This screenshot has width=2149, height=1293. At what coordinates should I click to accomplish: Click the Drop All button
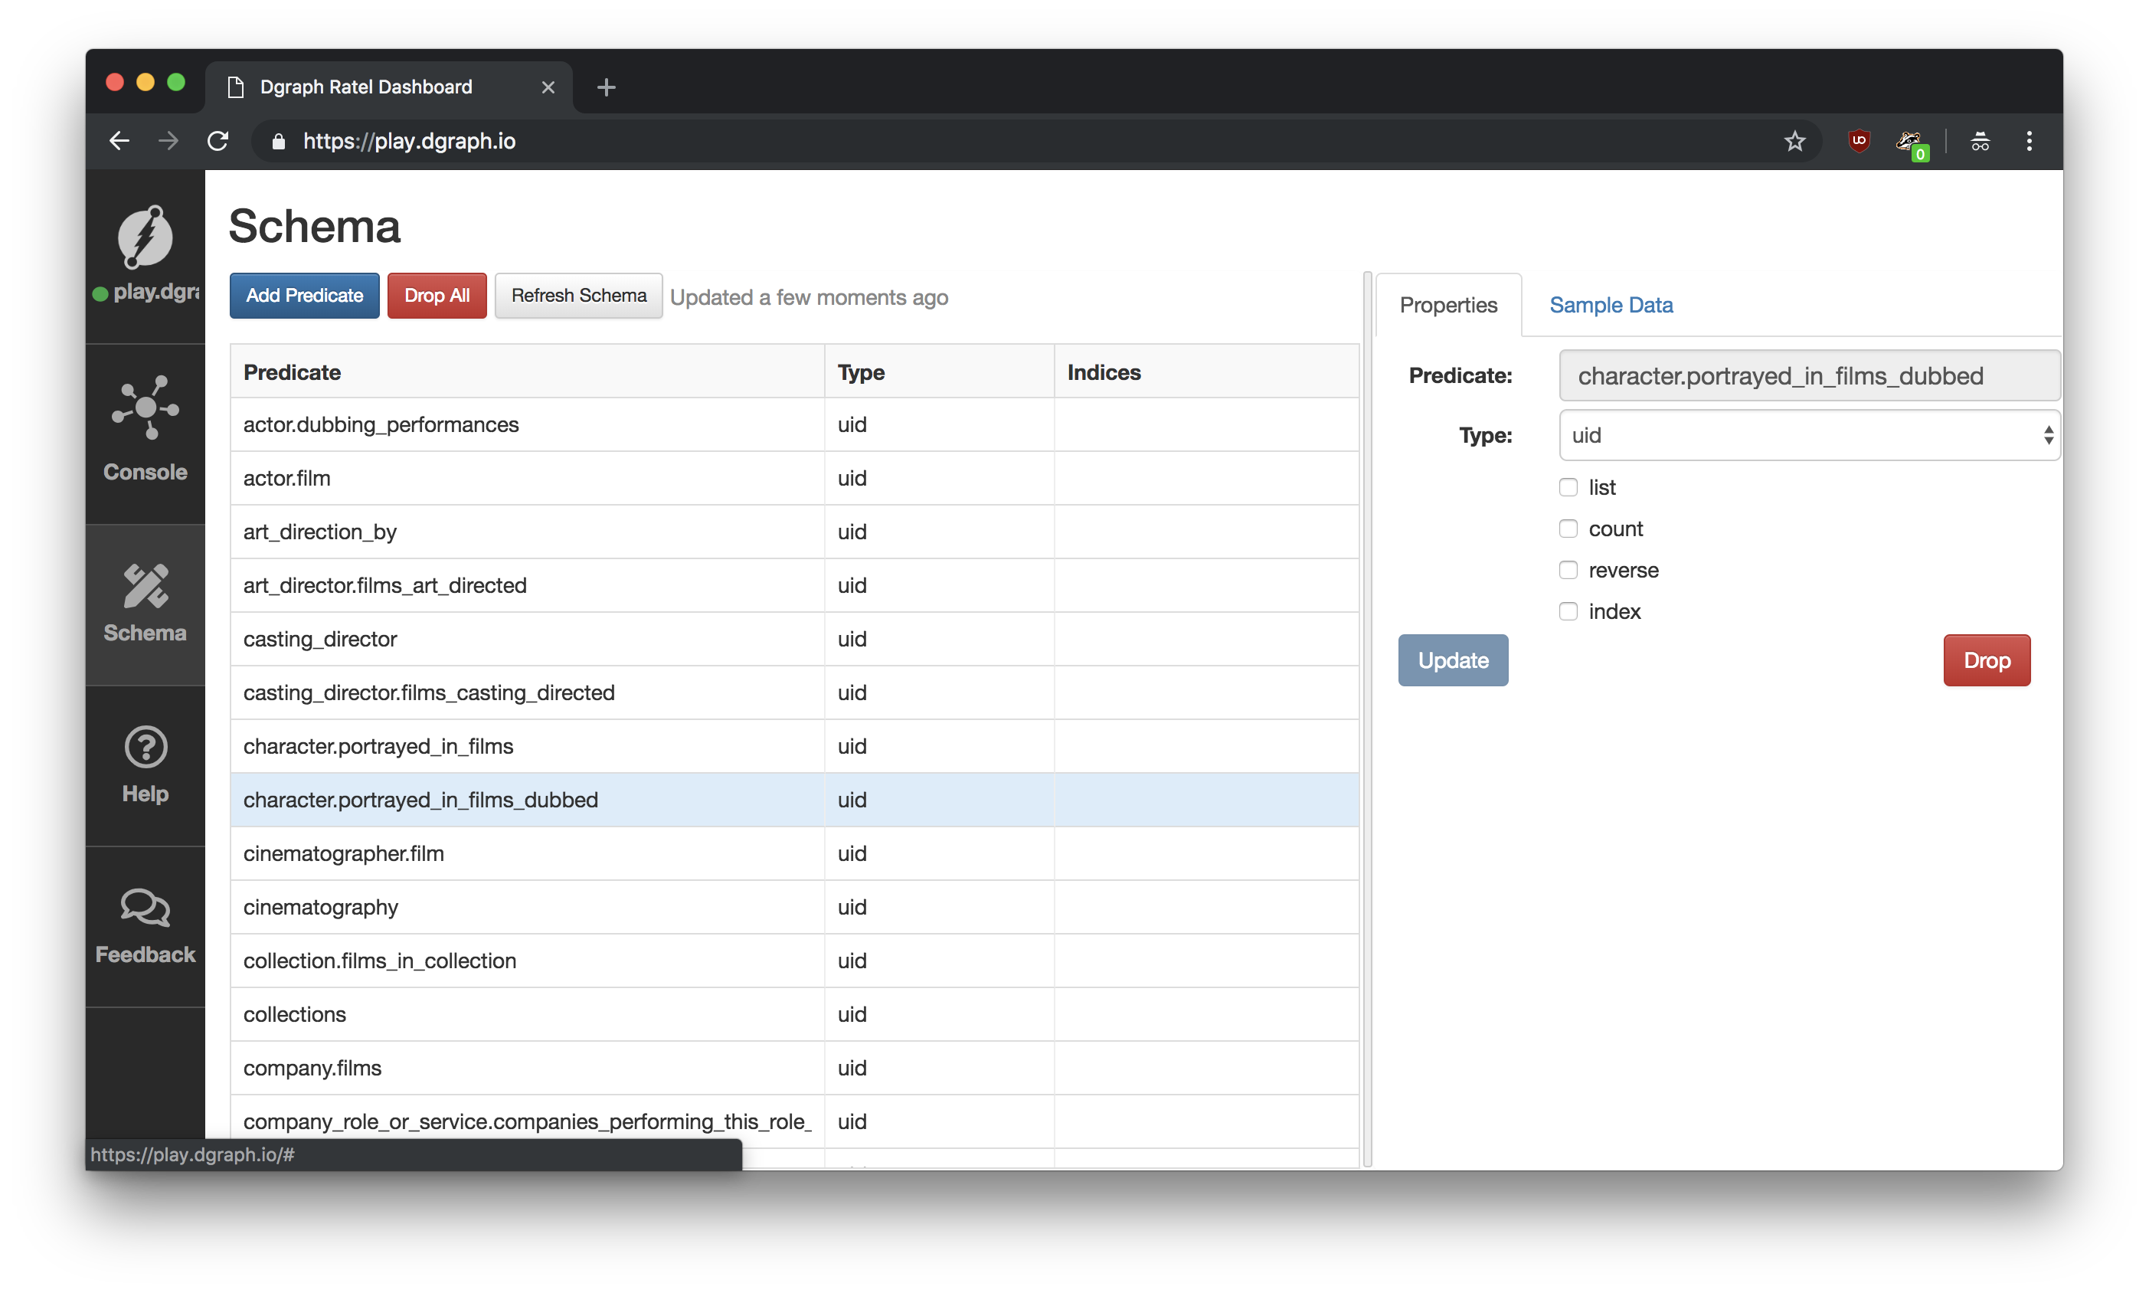tap(437, 296)
